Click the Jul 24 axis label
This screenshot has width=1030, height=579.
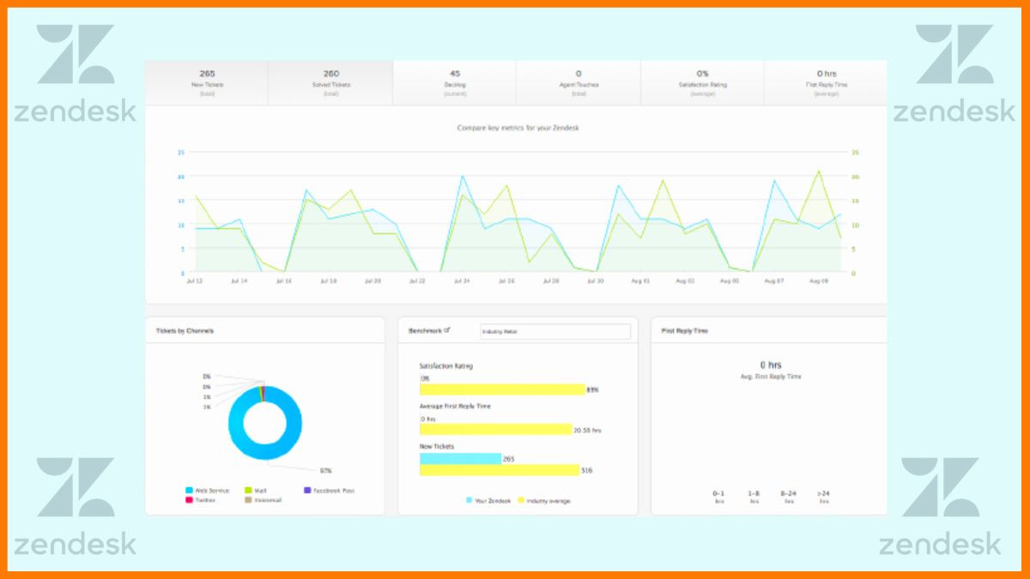tap(461, 280)
